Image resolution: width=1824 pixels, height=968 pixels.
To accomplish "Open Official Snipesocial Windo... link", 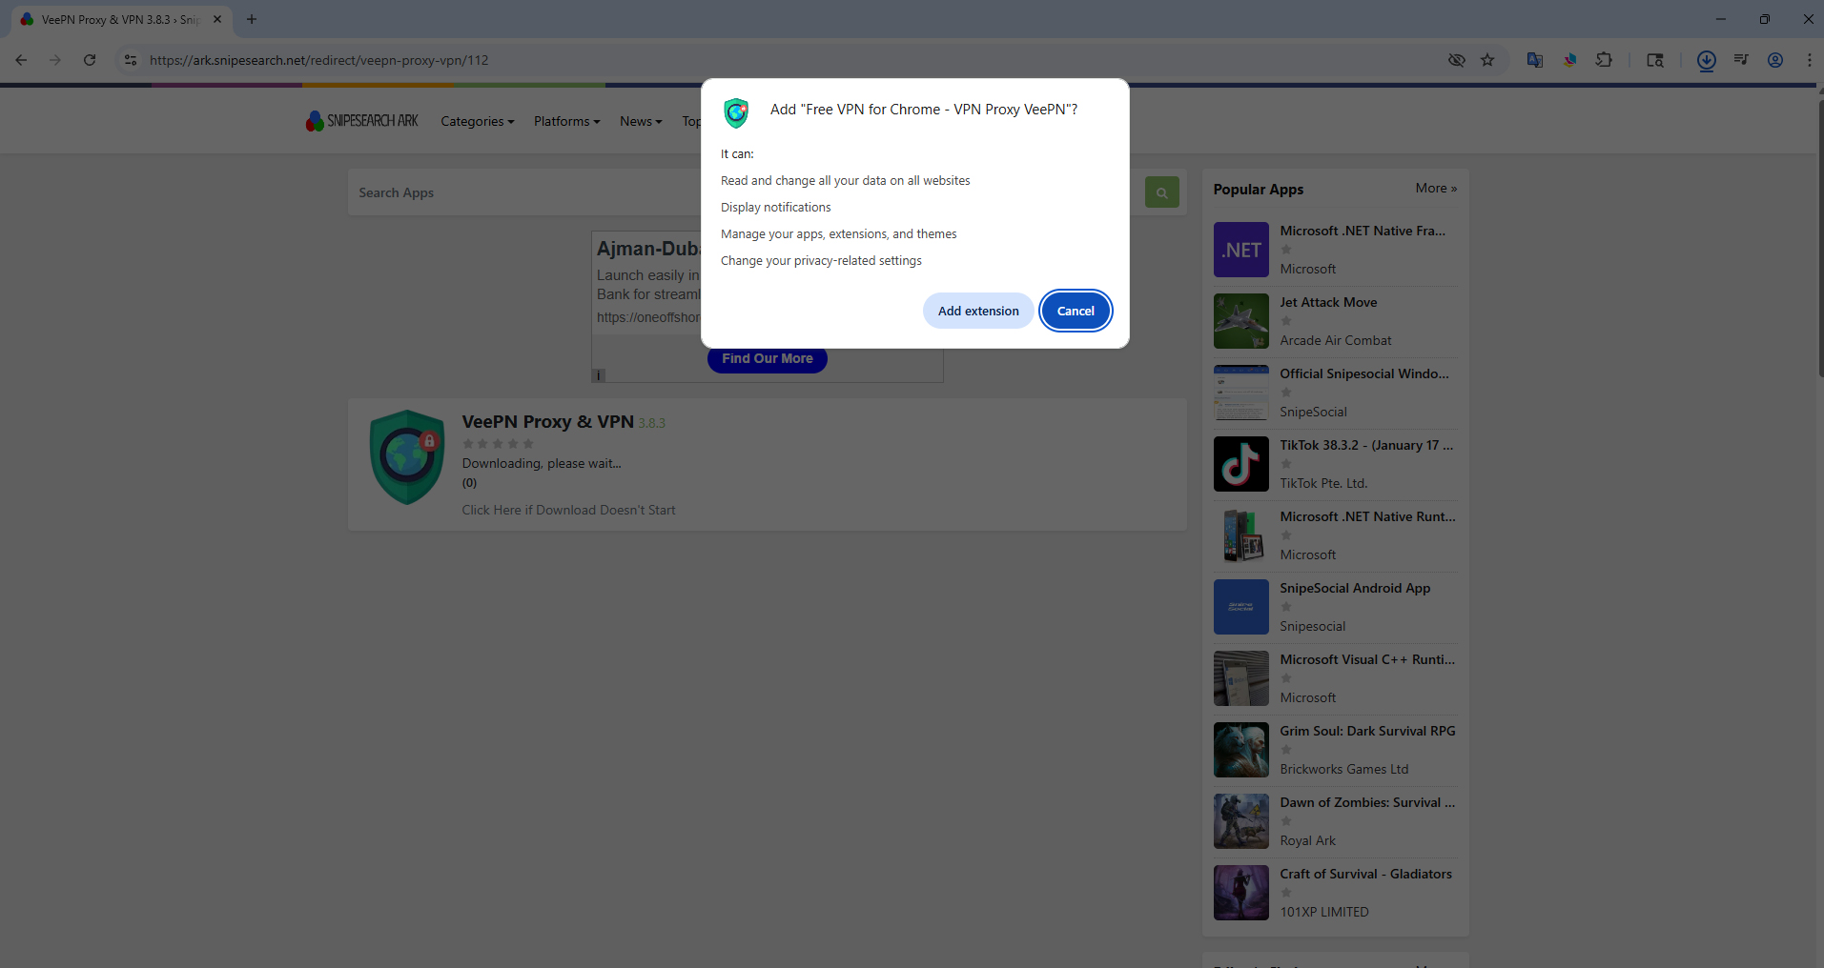I will click(1364, 373).
